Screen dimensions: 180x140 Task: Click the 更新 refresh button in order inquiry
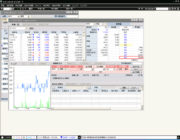pyautogui.click(x=124, y=88)
